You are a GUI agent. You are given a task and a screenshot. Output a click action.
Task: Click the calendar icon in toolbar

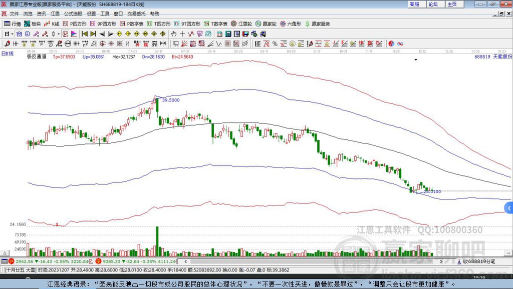coord(219,33)
